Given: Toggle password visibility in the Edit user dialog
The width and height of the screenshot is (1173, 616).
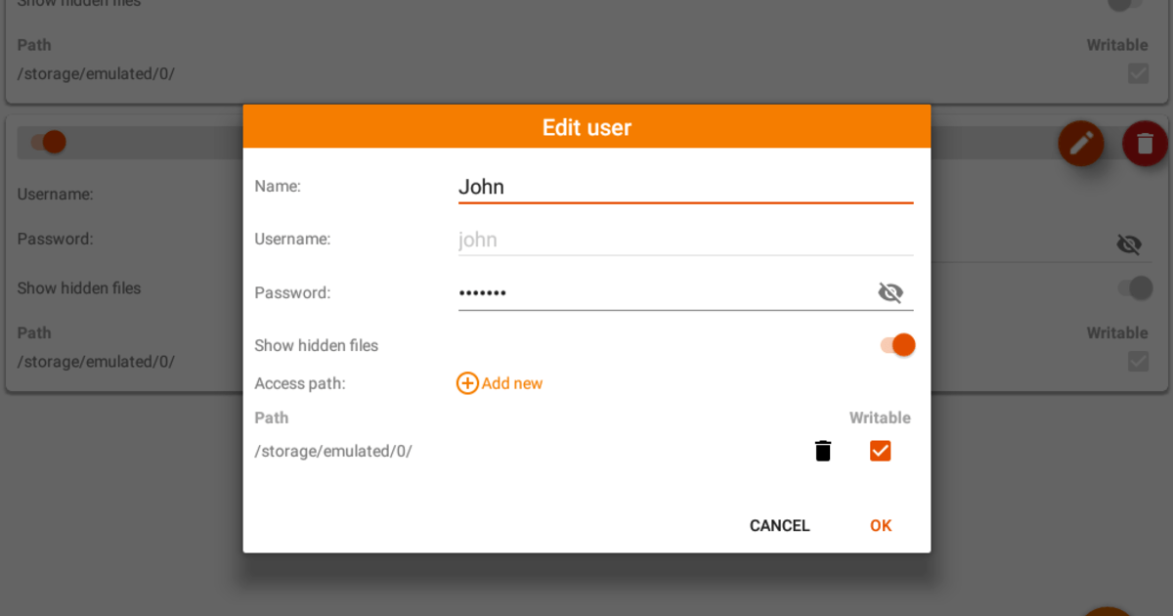Looking at the screenshot, I should tap(891, 291).
